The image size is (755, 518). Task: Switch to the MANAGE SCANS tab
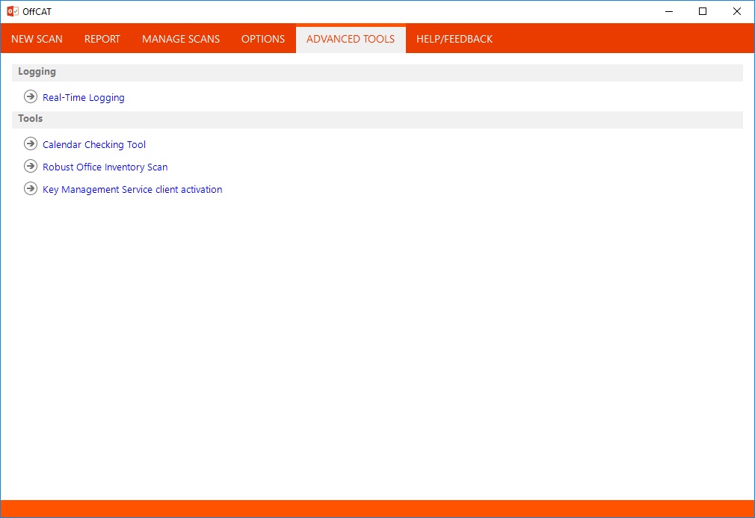click(180, 39)
